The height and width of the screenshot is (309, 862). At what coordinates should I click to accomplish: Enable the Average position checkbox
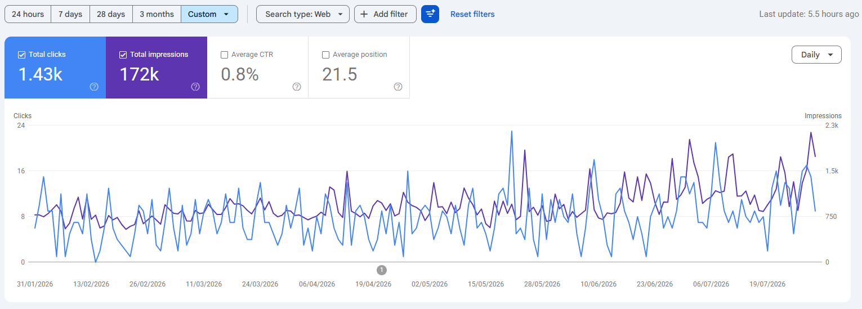[x=325, y=55]
